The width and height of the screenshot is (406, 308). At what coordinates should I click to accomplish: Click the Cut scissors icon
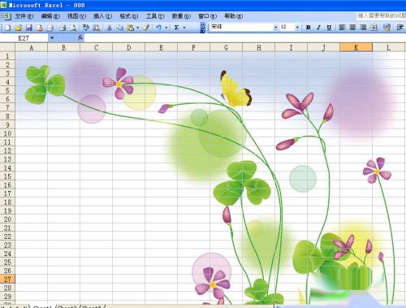coord(109,28)
